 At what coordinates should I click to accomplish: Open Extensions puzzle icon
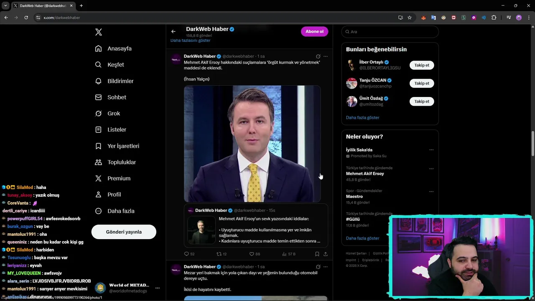coord(494,18)
